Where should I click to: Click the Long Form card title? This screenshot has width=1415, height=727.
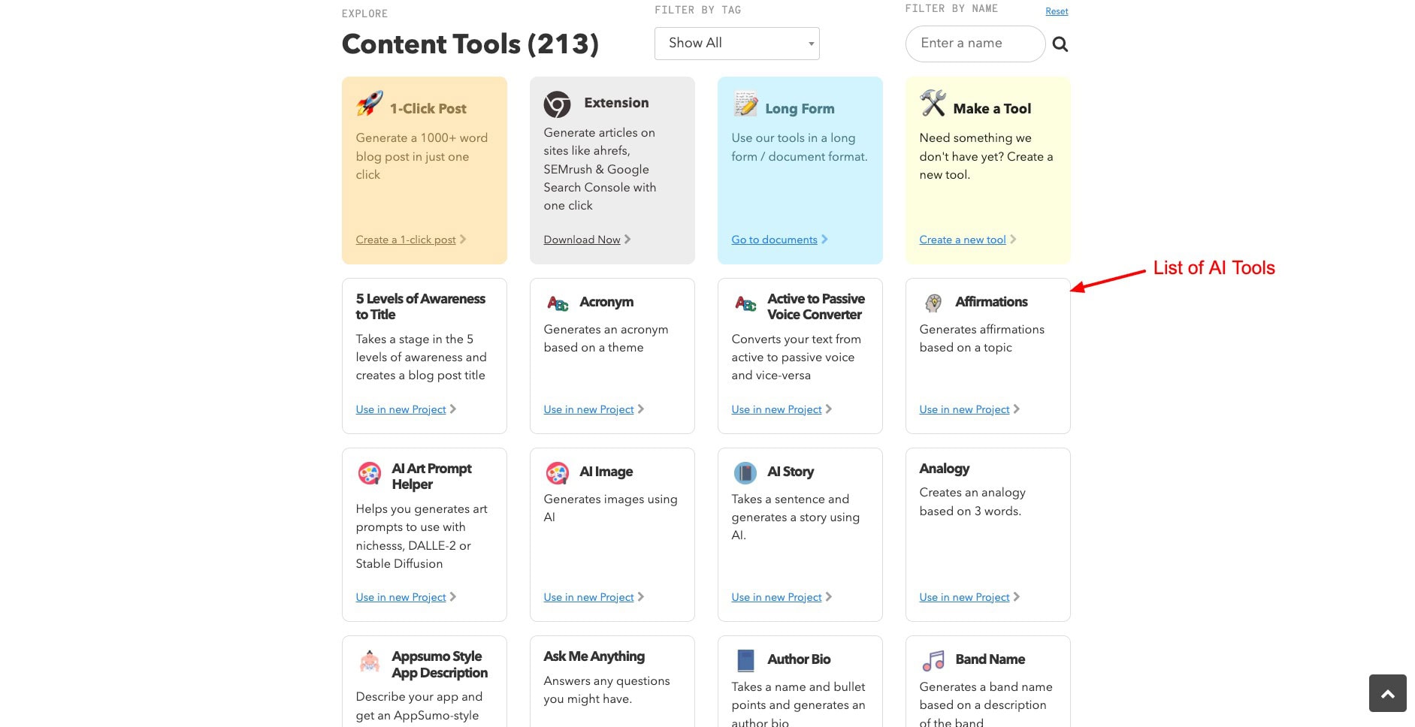coord(800,109)
